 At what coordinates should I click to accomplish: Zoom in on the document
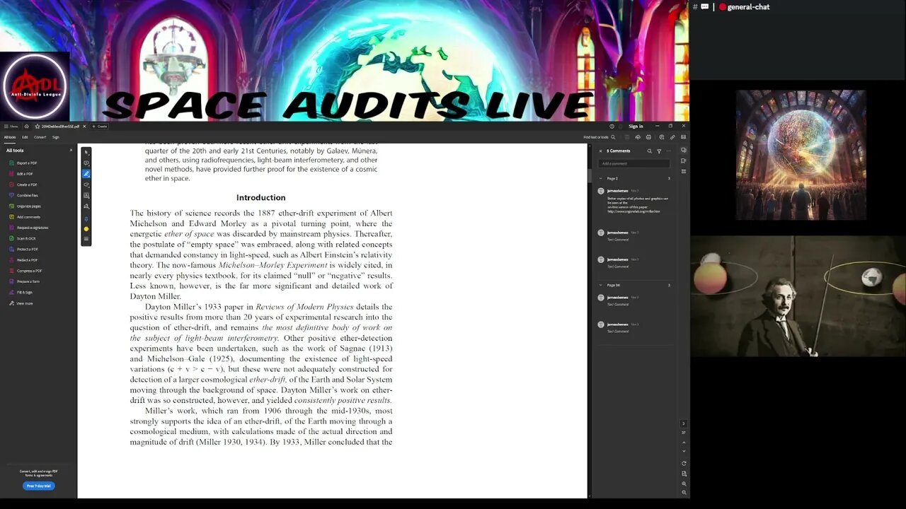coord(684,483)
